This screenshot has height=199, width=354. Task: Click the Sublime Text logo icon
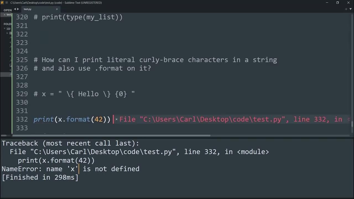coord(2,3)
